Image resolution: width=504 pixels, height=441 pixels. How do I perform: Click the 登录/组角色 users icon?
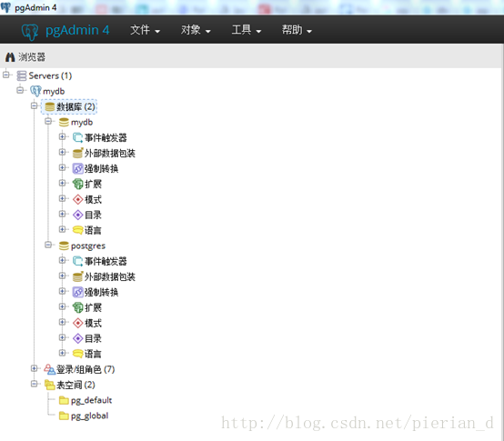[x=49, y=369]
